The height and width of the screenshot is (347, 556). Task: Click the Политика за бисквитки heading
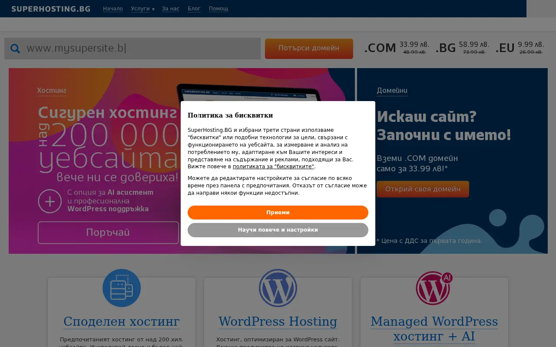coord(230,115)
